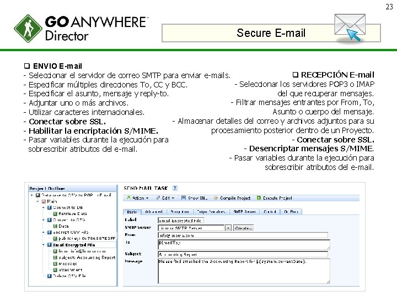
Task: Collapse the Email Encrypted File task node
Action: [44, 245]
